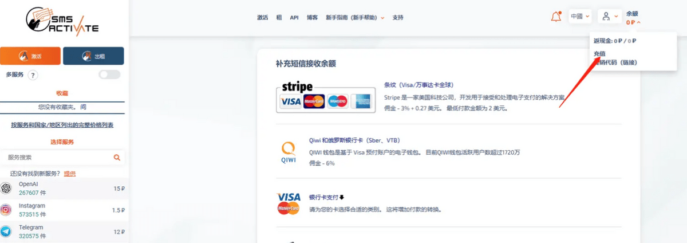The width and height of the screenshot is (687, 243).
Task: Click the Maestro icon under Stripe
Action: point(338,101)
